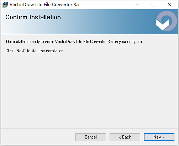Click the greyed-out maximize box in the title bar
Screen dimensions: 179x146
click(x=153, y=5)
